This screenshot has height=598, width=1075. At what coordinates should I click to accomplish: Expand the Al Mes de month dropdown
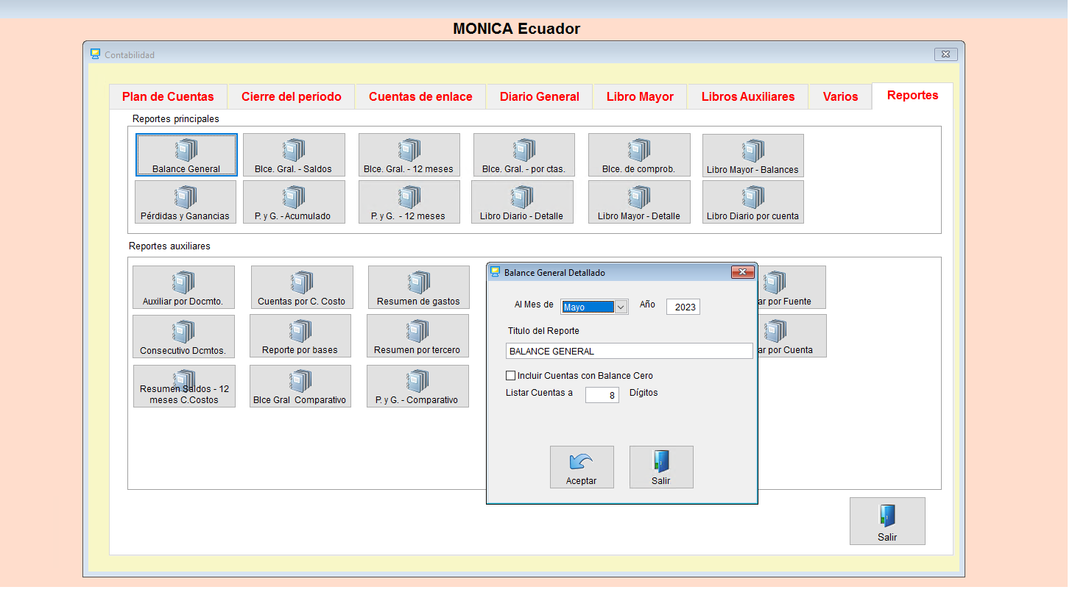click(x=621, y=307)
